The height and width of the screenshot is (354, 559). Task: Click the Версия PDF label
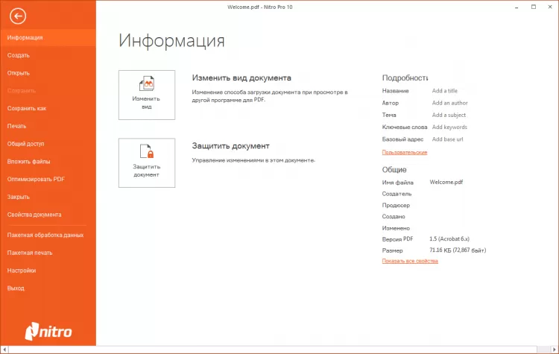click(397, 239)
